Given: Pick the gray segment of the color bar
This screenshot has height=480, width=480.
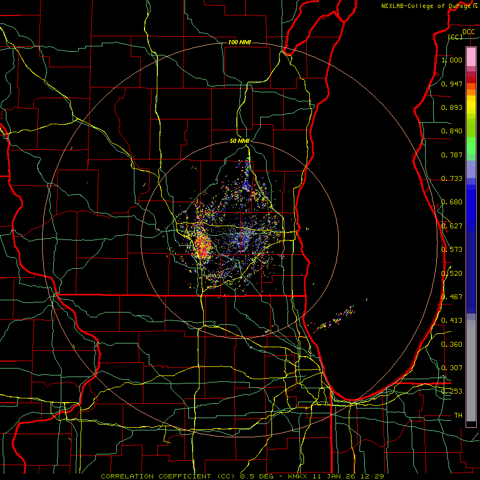Looking at the screenshot, I should coord(471,371).
